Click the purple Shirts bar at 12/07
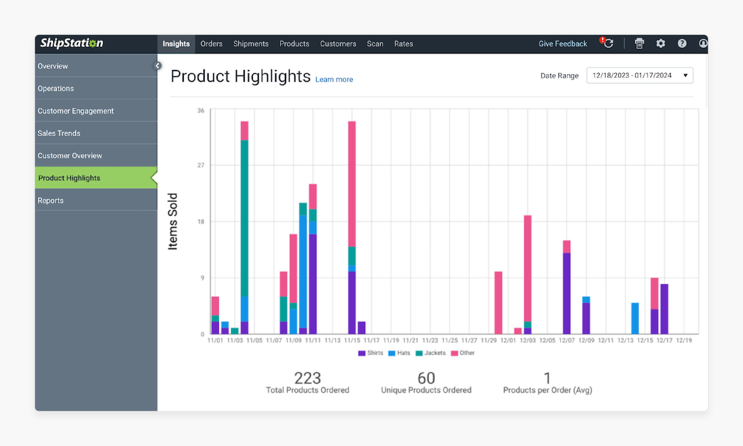This screenshot has width=743, height=446. 567,293
